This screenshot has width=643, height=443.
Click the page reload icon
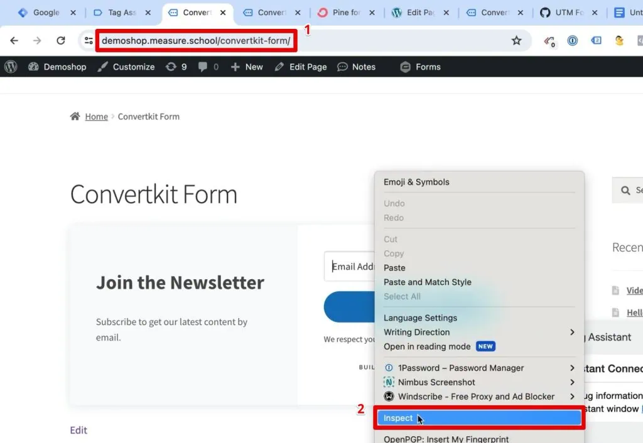(x=60, y=40)
